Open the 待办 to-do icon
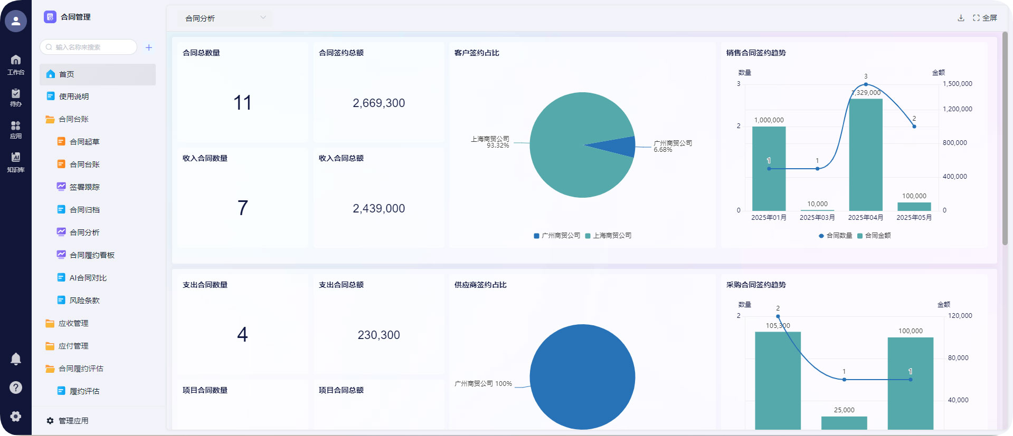The image size is (1013, 436). (16, 97)
